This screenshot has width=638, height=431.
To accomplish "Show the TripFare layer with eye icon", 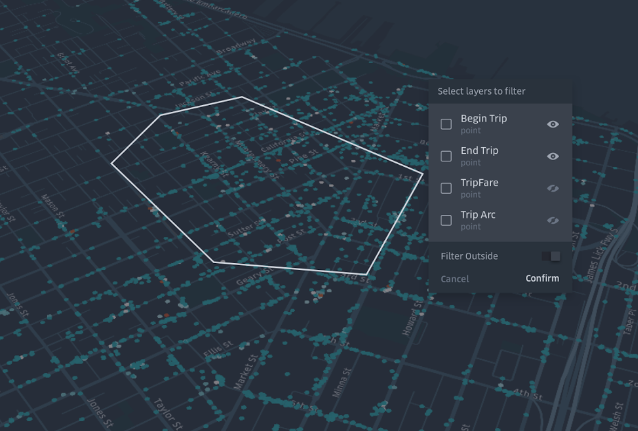I will click(x=553, y=189).
